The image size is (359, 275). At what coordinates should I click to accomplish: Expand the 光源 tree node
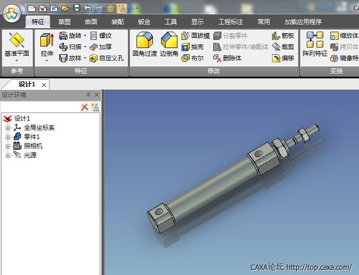(x=8, y=155)
